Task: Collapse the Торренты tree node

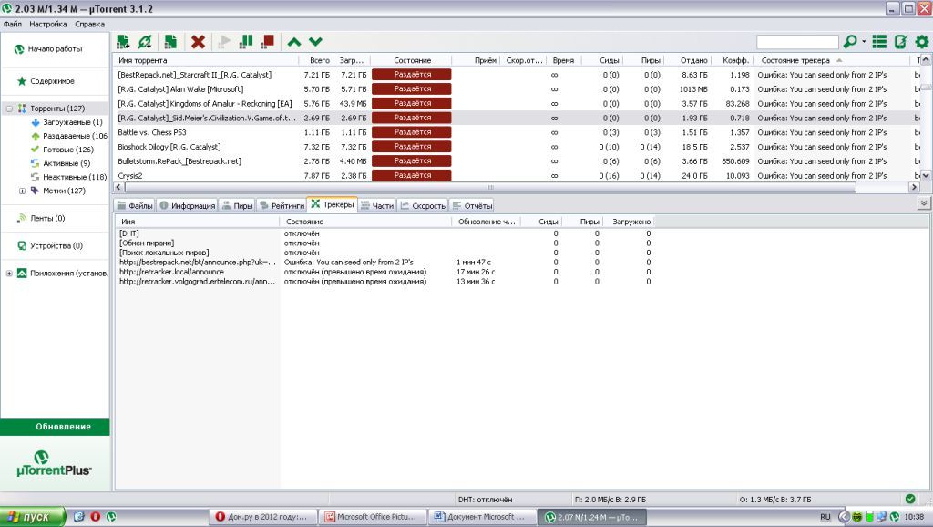Action: click(9, 108)
